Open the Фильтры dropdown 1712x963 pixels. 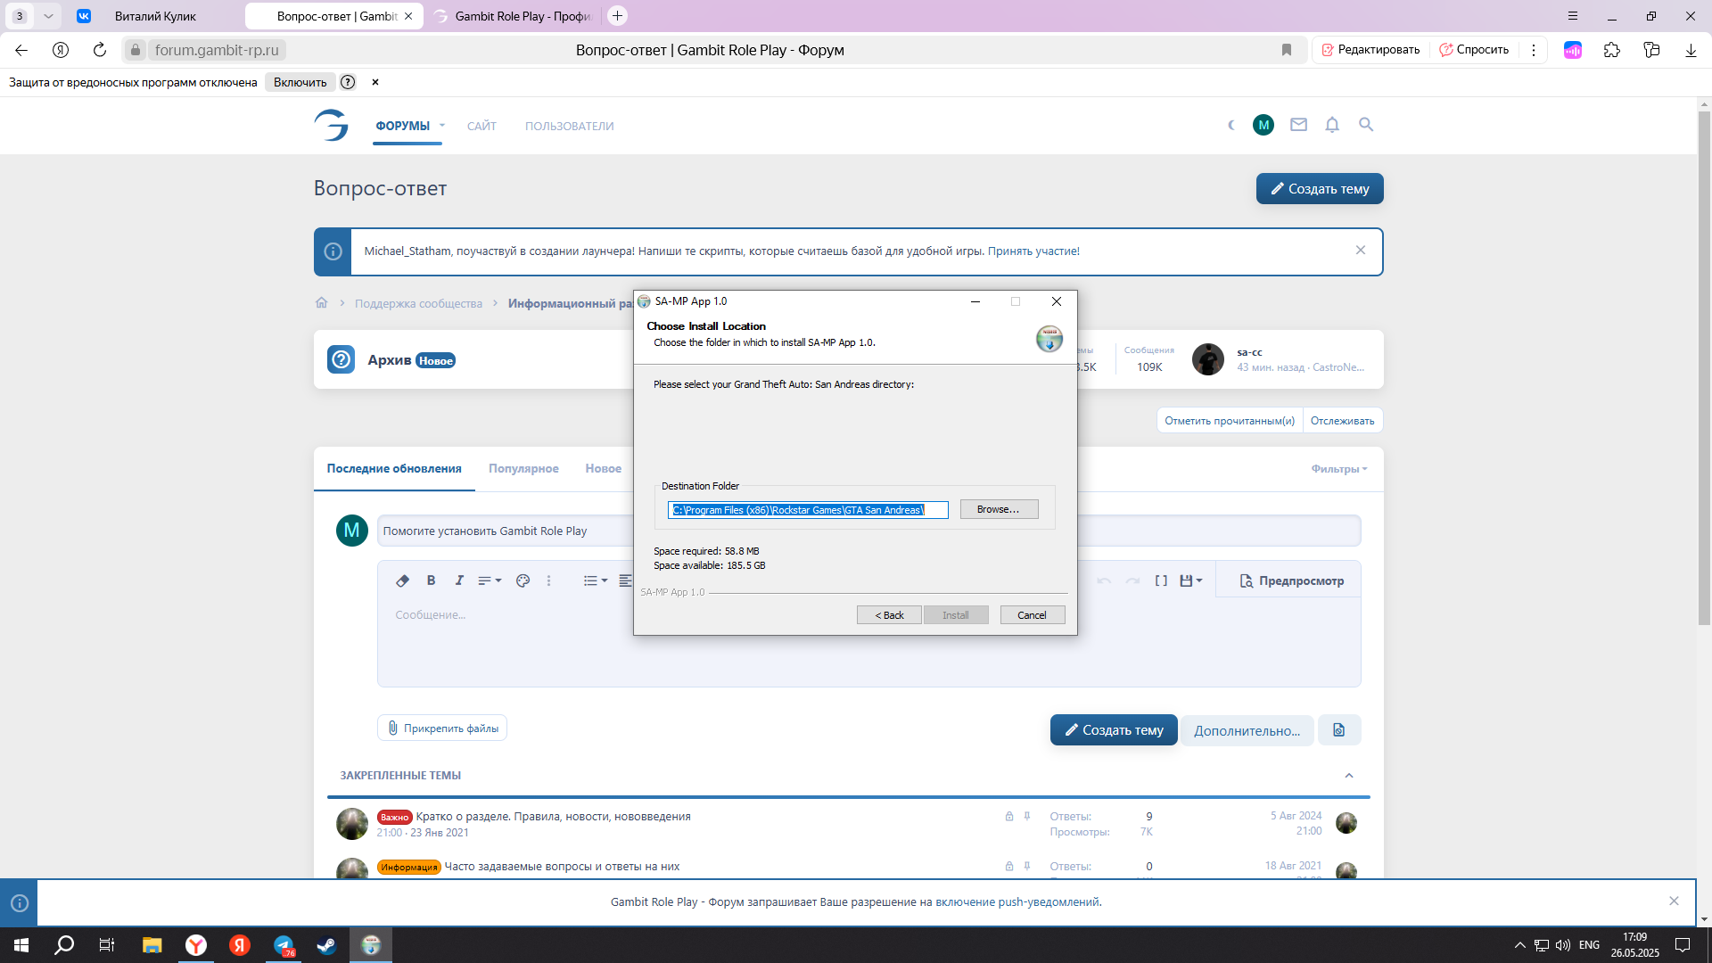coord(1339,469)
